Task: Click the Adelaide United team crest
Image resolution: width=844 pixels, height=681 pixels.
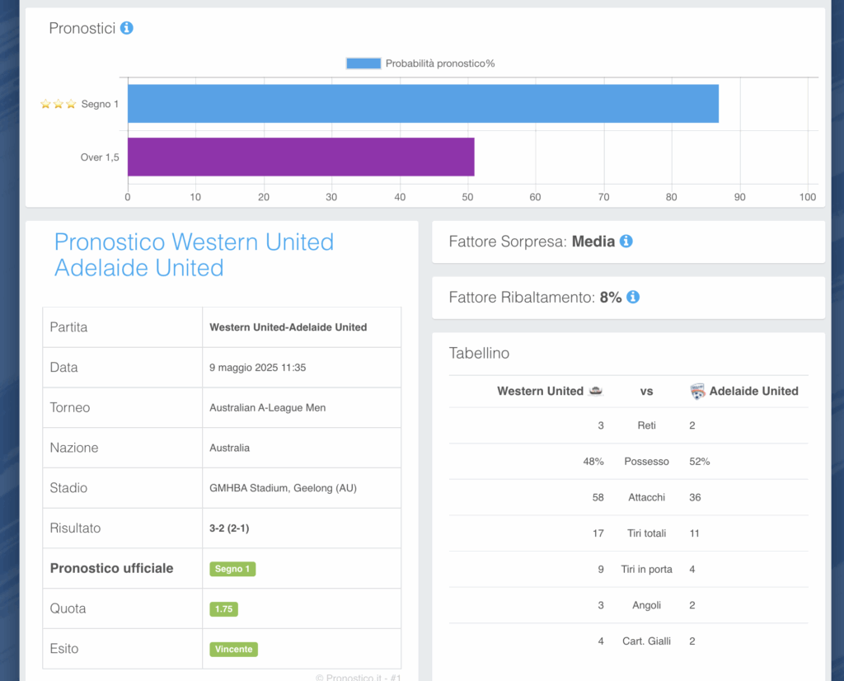Action: pyautogui.click(x=697, y=392)
